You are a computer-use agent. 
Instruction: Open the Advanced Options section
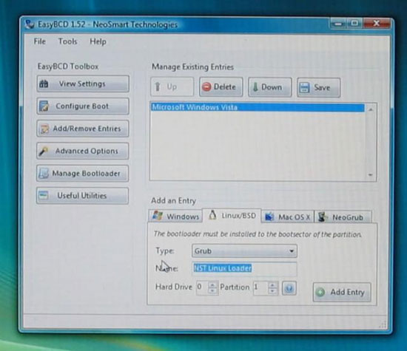click(83, 151)
